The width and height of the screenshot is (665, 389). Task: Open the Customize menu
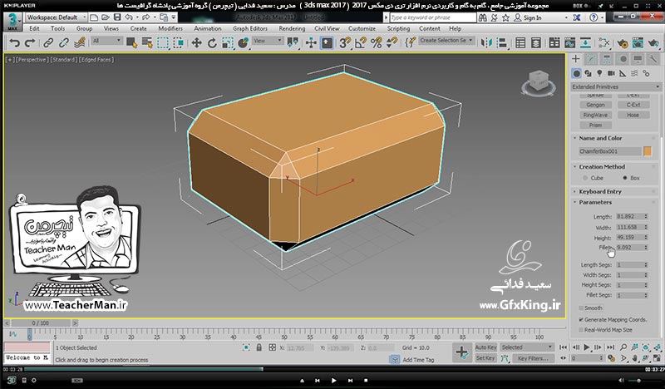click(x=362, y=28)
